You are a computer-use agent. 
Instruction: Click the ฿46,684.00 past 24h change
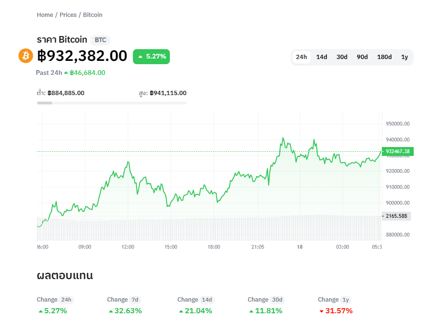88,73
